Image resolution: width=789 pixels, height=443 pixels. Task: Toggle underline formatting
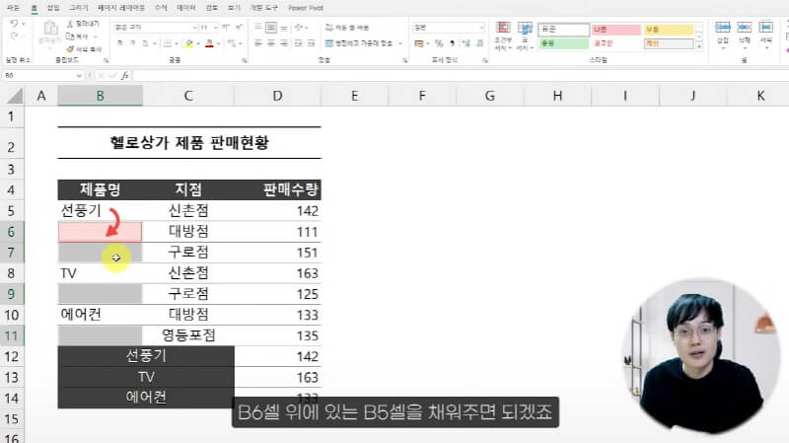point(145,43)
